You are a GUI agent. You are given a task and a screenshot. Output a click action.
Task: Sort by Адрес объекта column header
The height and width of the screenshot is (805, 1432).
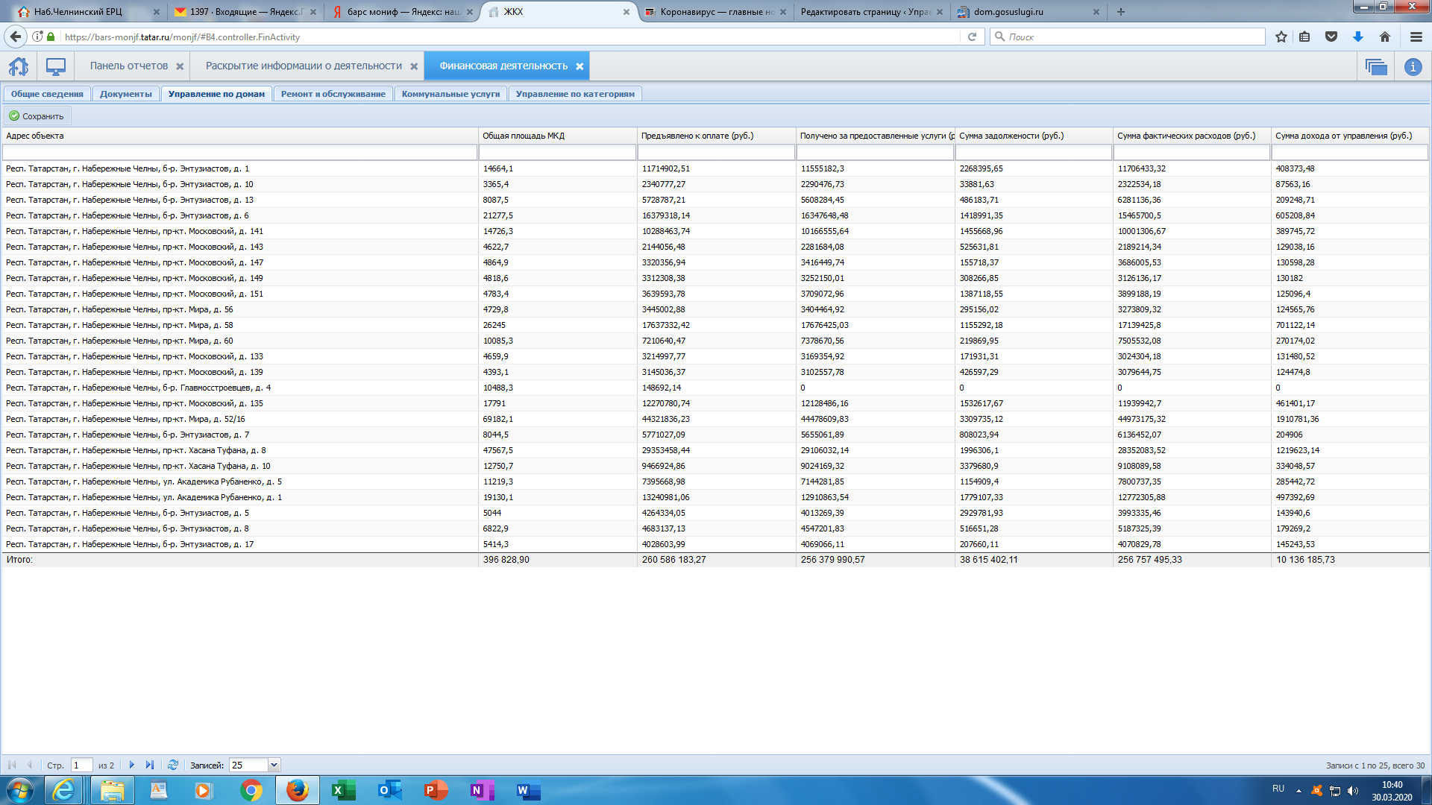[x=239, y=136]
